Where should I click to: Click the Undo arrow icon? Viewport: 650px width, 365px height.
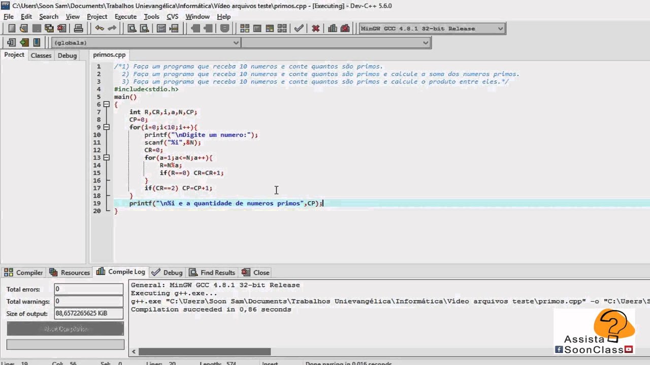(100, 28)
